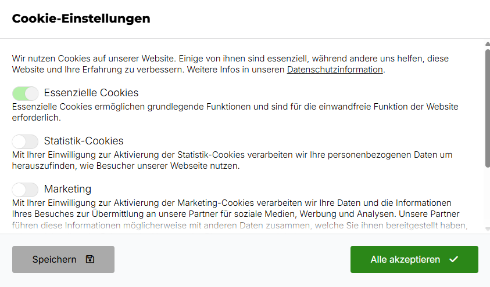Click the checkmark icon on the accept button
Viewport: 490px width, 287px height.
[454, 259]
